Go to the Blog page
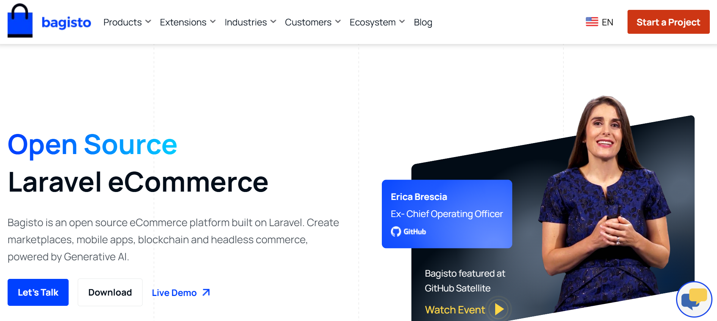This screenshot has height=321, width=717. [423, 22]
